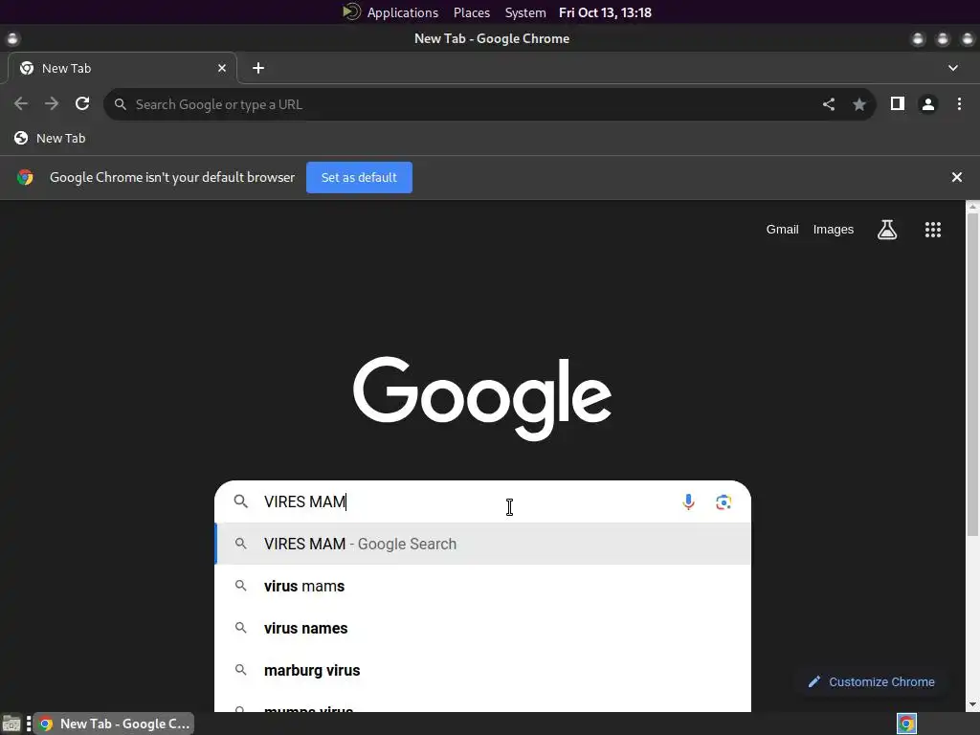Reload the page with the refresh icon

[82, 103]
